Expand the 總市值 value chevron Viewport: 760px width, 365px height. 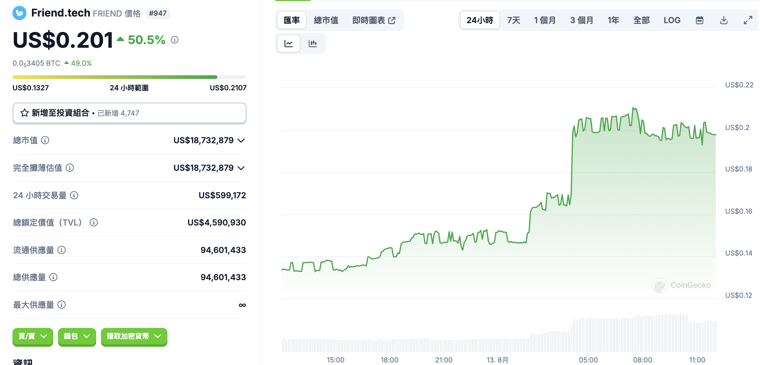[241, 141]
